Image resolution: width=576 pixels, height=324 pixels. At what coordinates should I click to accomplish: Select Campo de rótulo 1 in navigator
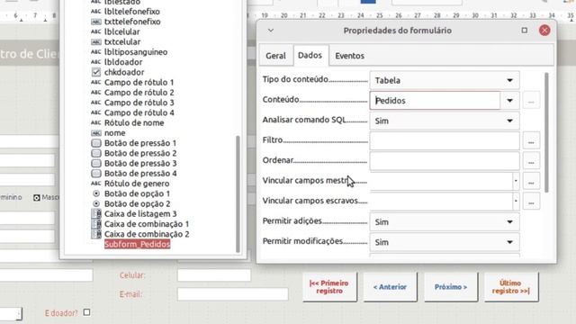132,82
